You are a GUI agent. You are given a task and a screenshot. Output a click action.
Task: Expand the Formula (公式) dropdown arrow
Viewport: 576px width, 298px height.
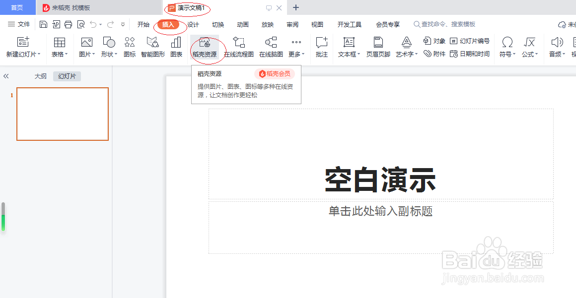[x=537, y=55]
